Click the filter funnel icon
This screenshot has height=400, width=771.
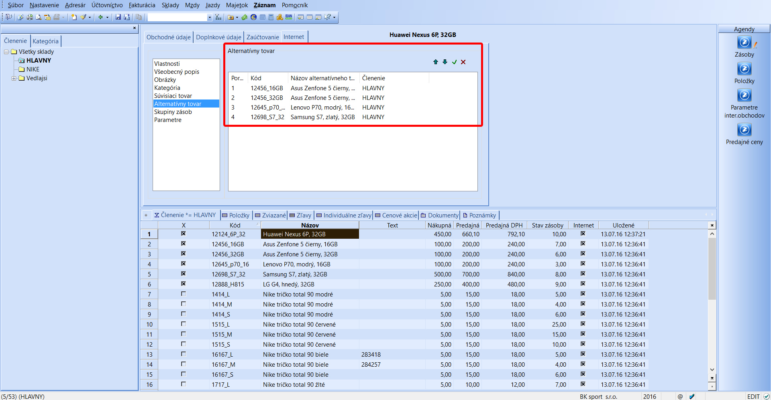pyautogui.click(x=218, y=17)
